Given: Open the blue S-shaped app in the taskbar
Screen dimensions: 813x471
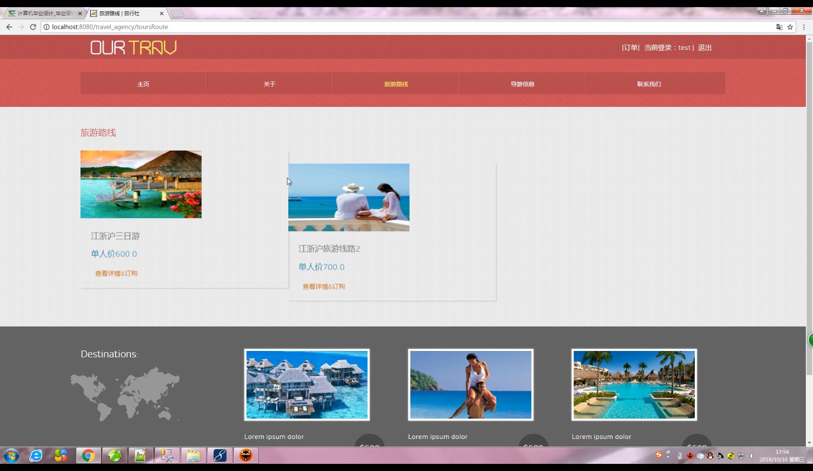Looking at the screenshot, I should (x=220, y=455).
